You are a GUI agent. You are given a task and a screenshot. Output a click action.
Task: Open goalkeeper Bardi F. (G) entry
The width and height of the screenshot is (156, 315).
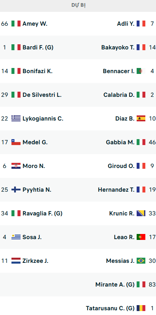(x=38, y=47)
